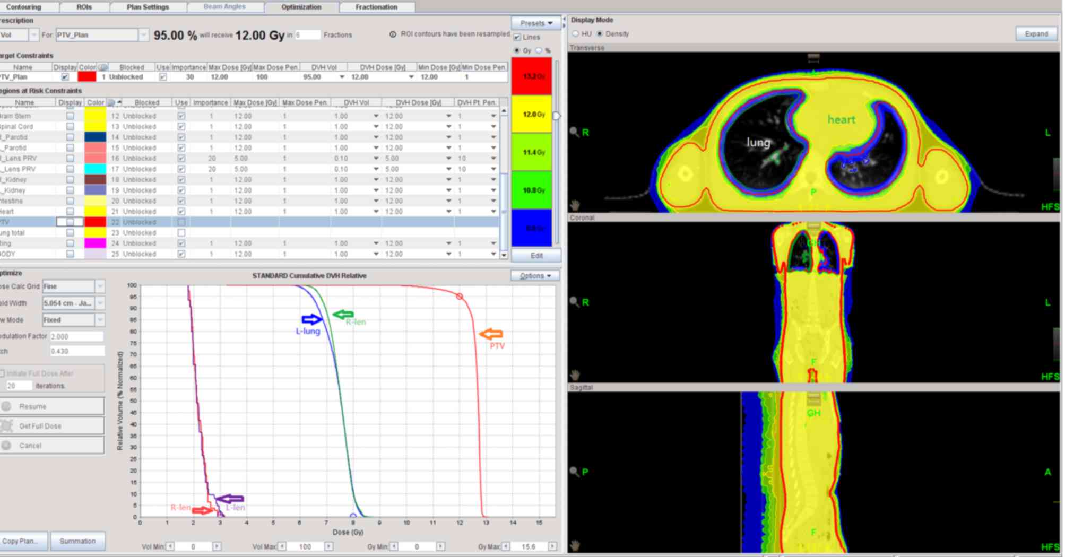Open the Presets dropdown
This screenshot has height=557, width=1065.
pos(536,23)
